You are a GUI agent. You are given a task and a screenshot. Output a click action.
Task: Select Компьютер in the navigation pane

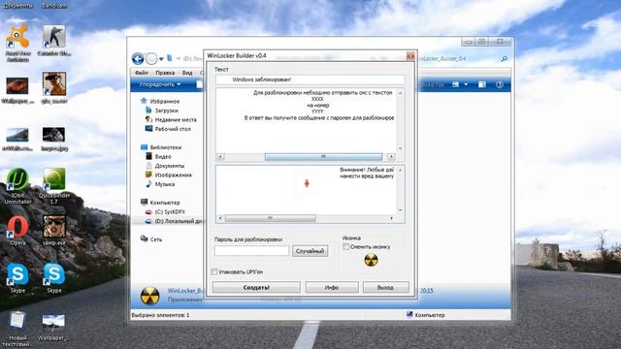pos(160,203)
